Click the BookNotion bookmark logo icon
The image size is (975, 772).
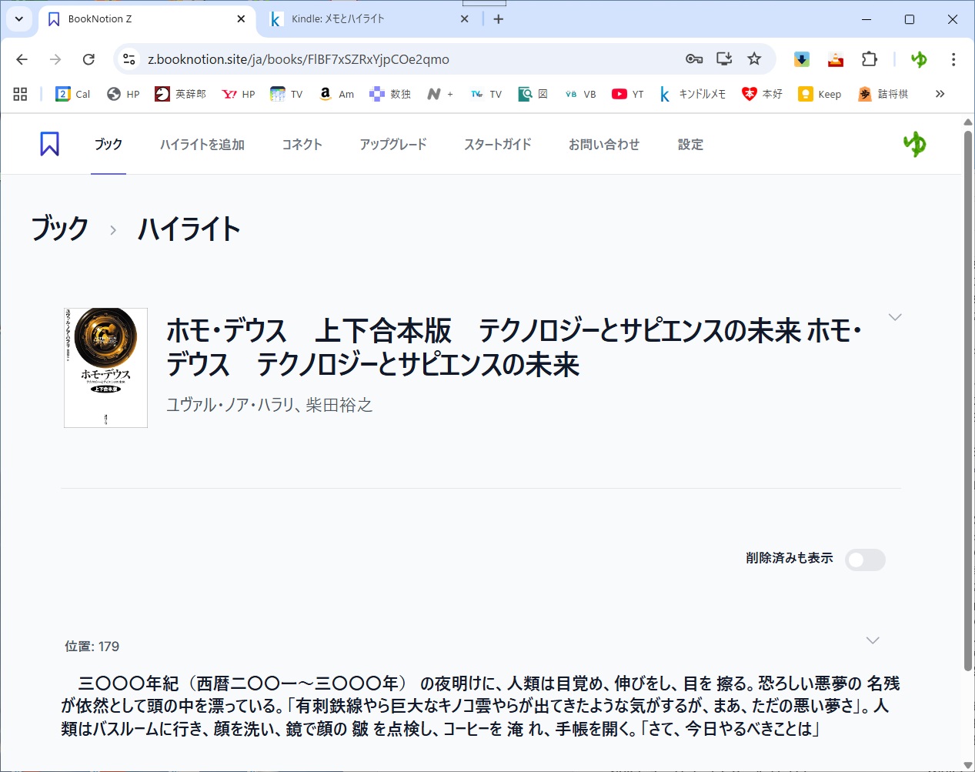click(49, 144)
